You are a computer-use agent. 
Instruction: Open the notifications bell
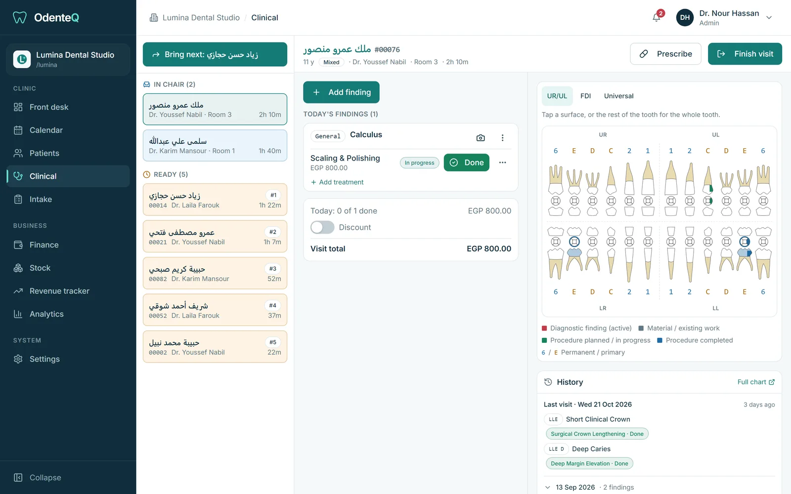(657, 17)
